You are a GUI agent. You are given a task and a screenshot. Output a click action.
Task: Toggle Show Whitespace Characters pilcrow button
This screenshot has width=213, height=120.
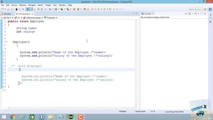point(45,9)
